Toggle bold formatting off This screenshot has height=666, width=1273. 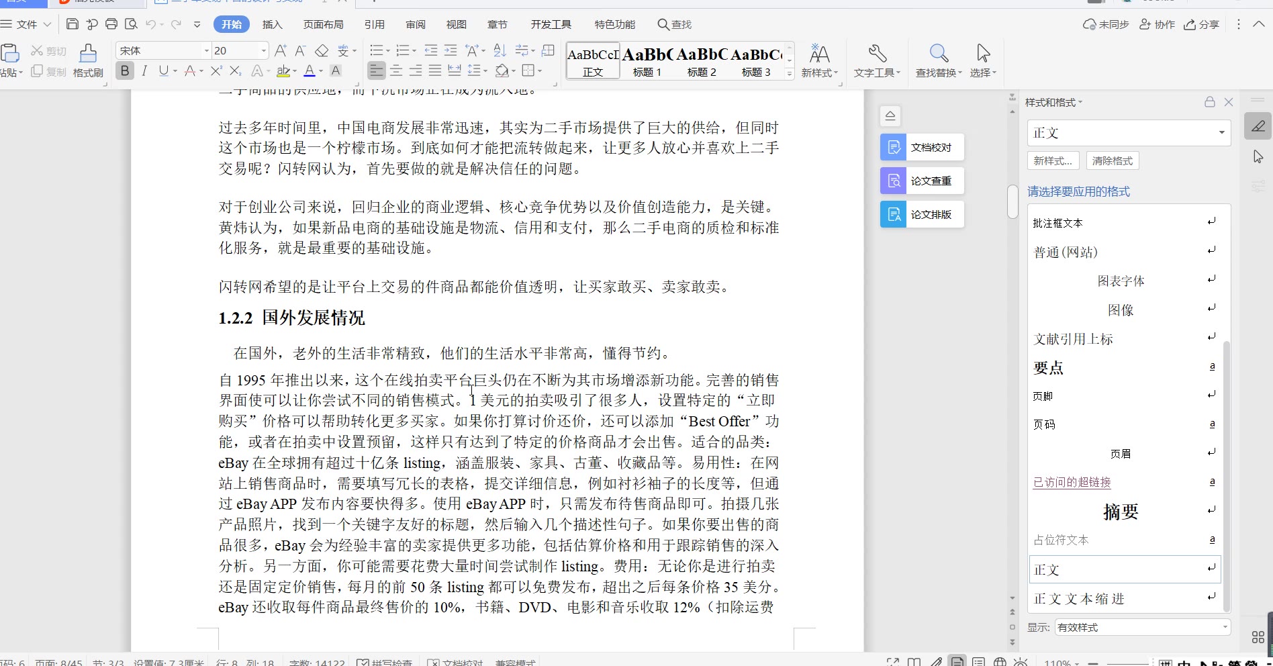point(125,71)
